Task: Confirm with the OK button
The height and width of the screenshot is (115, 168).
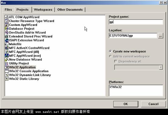Action: pyautogui.click(x=126, y=104)
